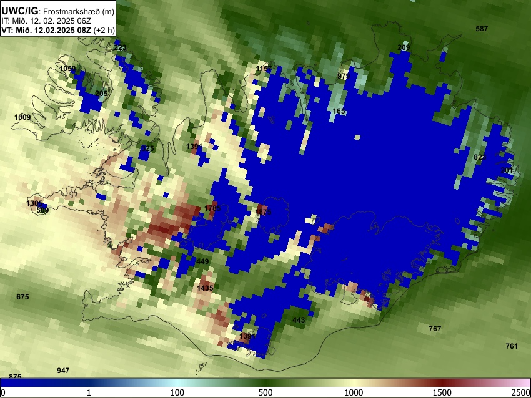
Task: Click the 'IT: Mið. 12. 02. 2025 06Z' line
Action: pos(46,21)
